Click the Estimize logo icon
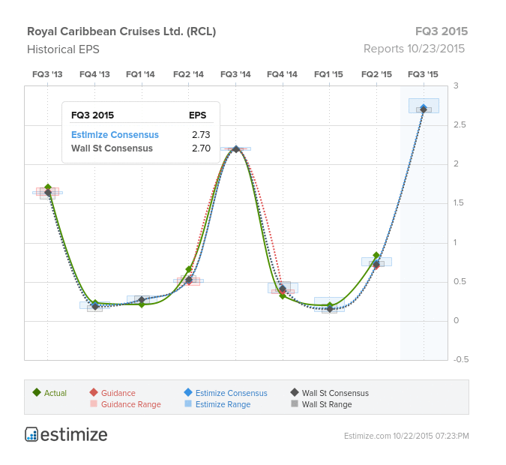The width and height of the screenshot is (506, 465). 31,435
